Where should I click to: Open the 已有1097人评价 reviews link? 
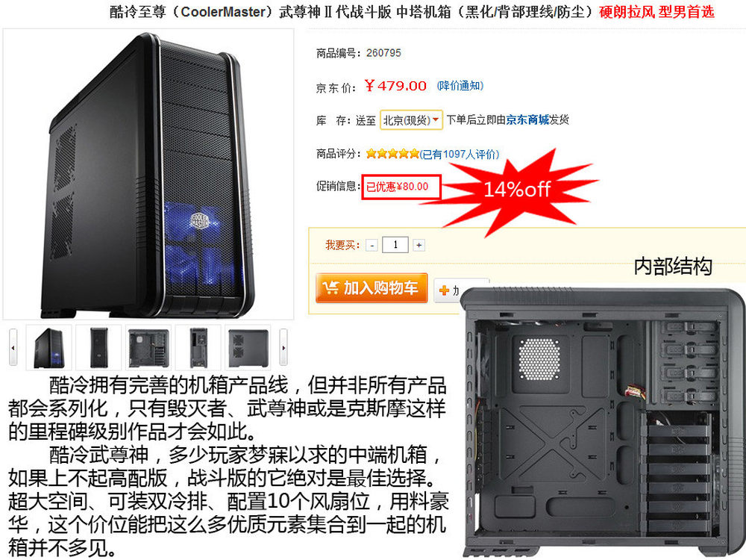(460, 154)
